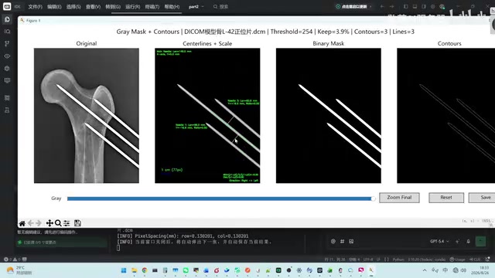Select the matplotlib Pan tool

pyautogui.click(x=49, y=223)
